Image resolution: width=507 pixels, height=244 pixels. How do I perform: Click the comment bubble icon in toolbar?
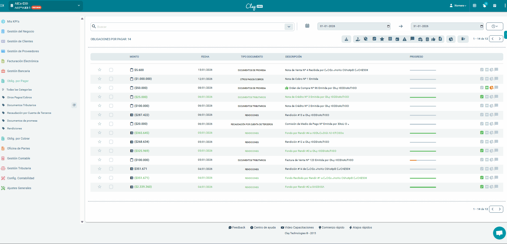point(412,39)
